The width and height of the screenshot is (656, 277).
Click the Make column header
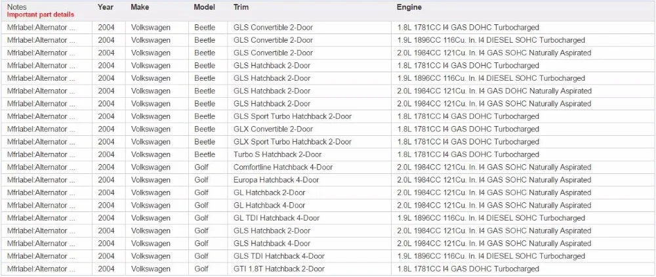(x=140, y=7)
